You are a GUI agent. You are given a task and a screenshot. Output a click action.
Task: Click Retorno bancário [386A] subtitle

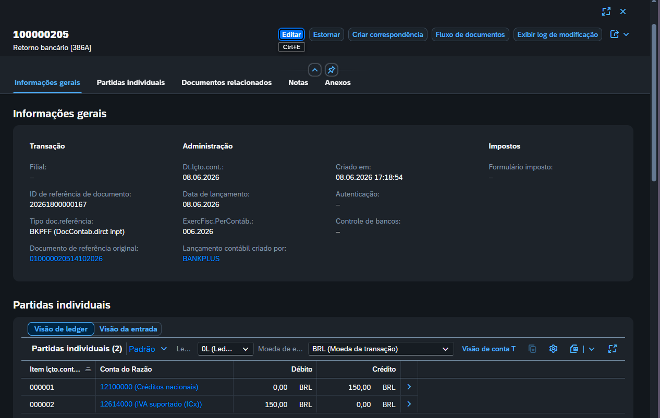[x=52, y=47]
